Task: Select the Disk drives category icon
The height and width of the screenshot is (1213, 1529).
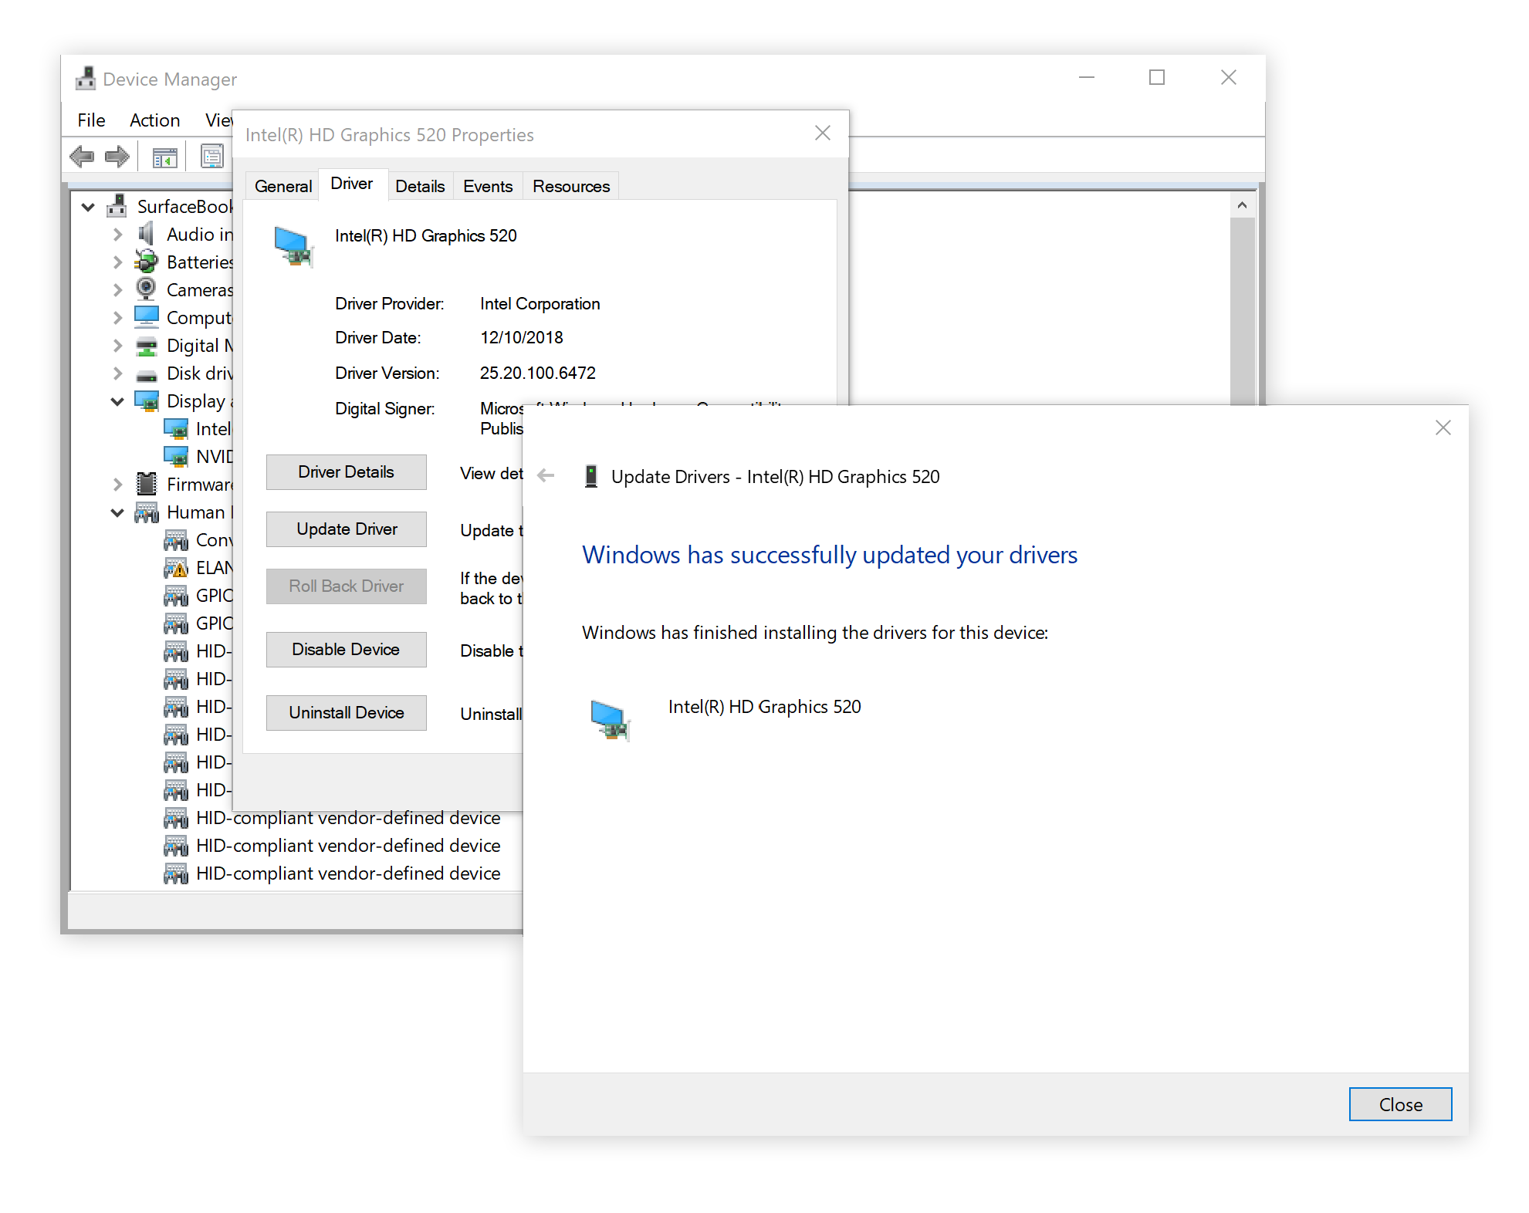Action: (x=146, y=375)
